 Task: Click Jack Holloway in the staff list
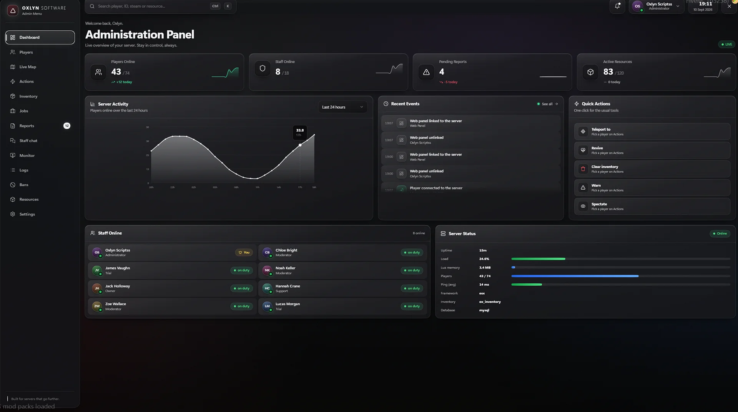coord(172,288)
